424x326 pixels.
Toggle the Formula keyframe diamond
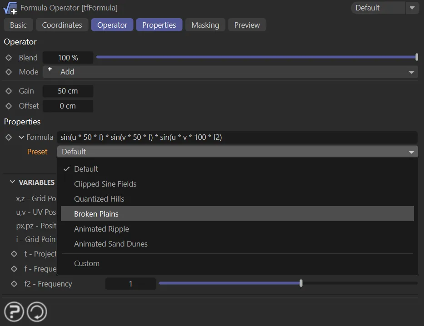pos(9,137)
